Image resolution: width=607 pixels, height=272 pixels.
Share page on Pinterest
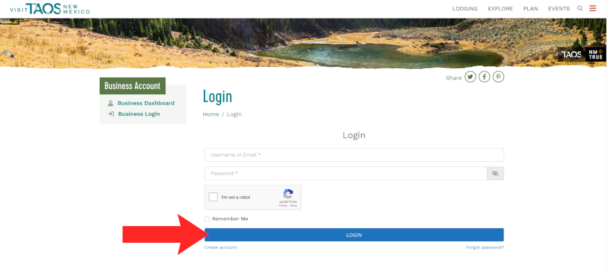coord(498,77)
